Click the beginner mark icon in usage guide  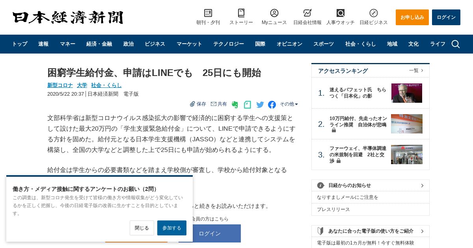(x=321, y=231)
